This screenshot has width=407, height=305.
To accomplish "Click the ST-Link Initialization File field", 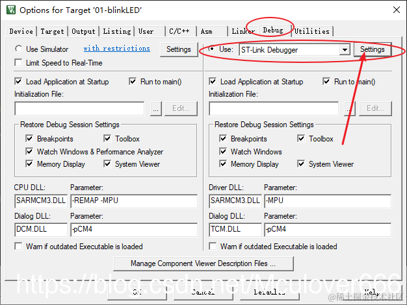I will click(274, 108).
